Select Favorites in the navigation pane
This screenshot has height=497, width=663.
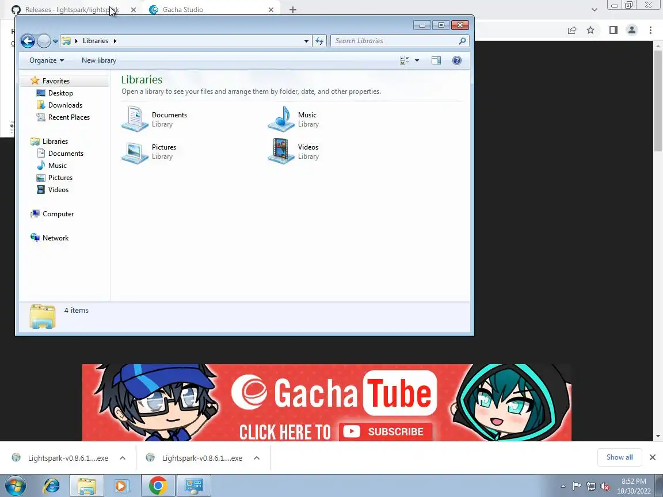pyautogui.click(x=56, y=81)
